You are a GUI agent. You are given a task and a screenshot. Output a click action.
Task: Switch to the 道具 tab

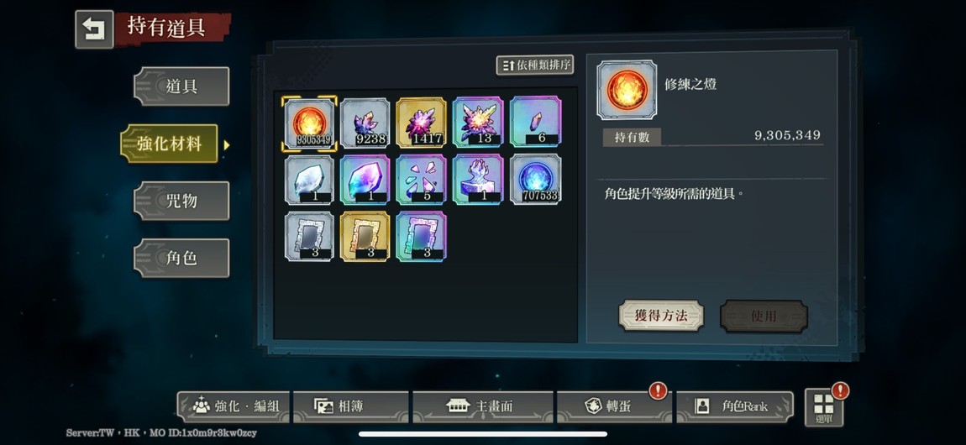pos(181,86)
